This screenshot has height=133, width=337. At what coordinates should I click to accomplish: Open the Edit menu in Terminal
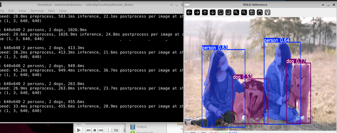pyautogui.click(x=11, y=11)
